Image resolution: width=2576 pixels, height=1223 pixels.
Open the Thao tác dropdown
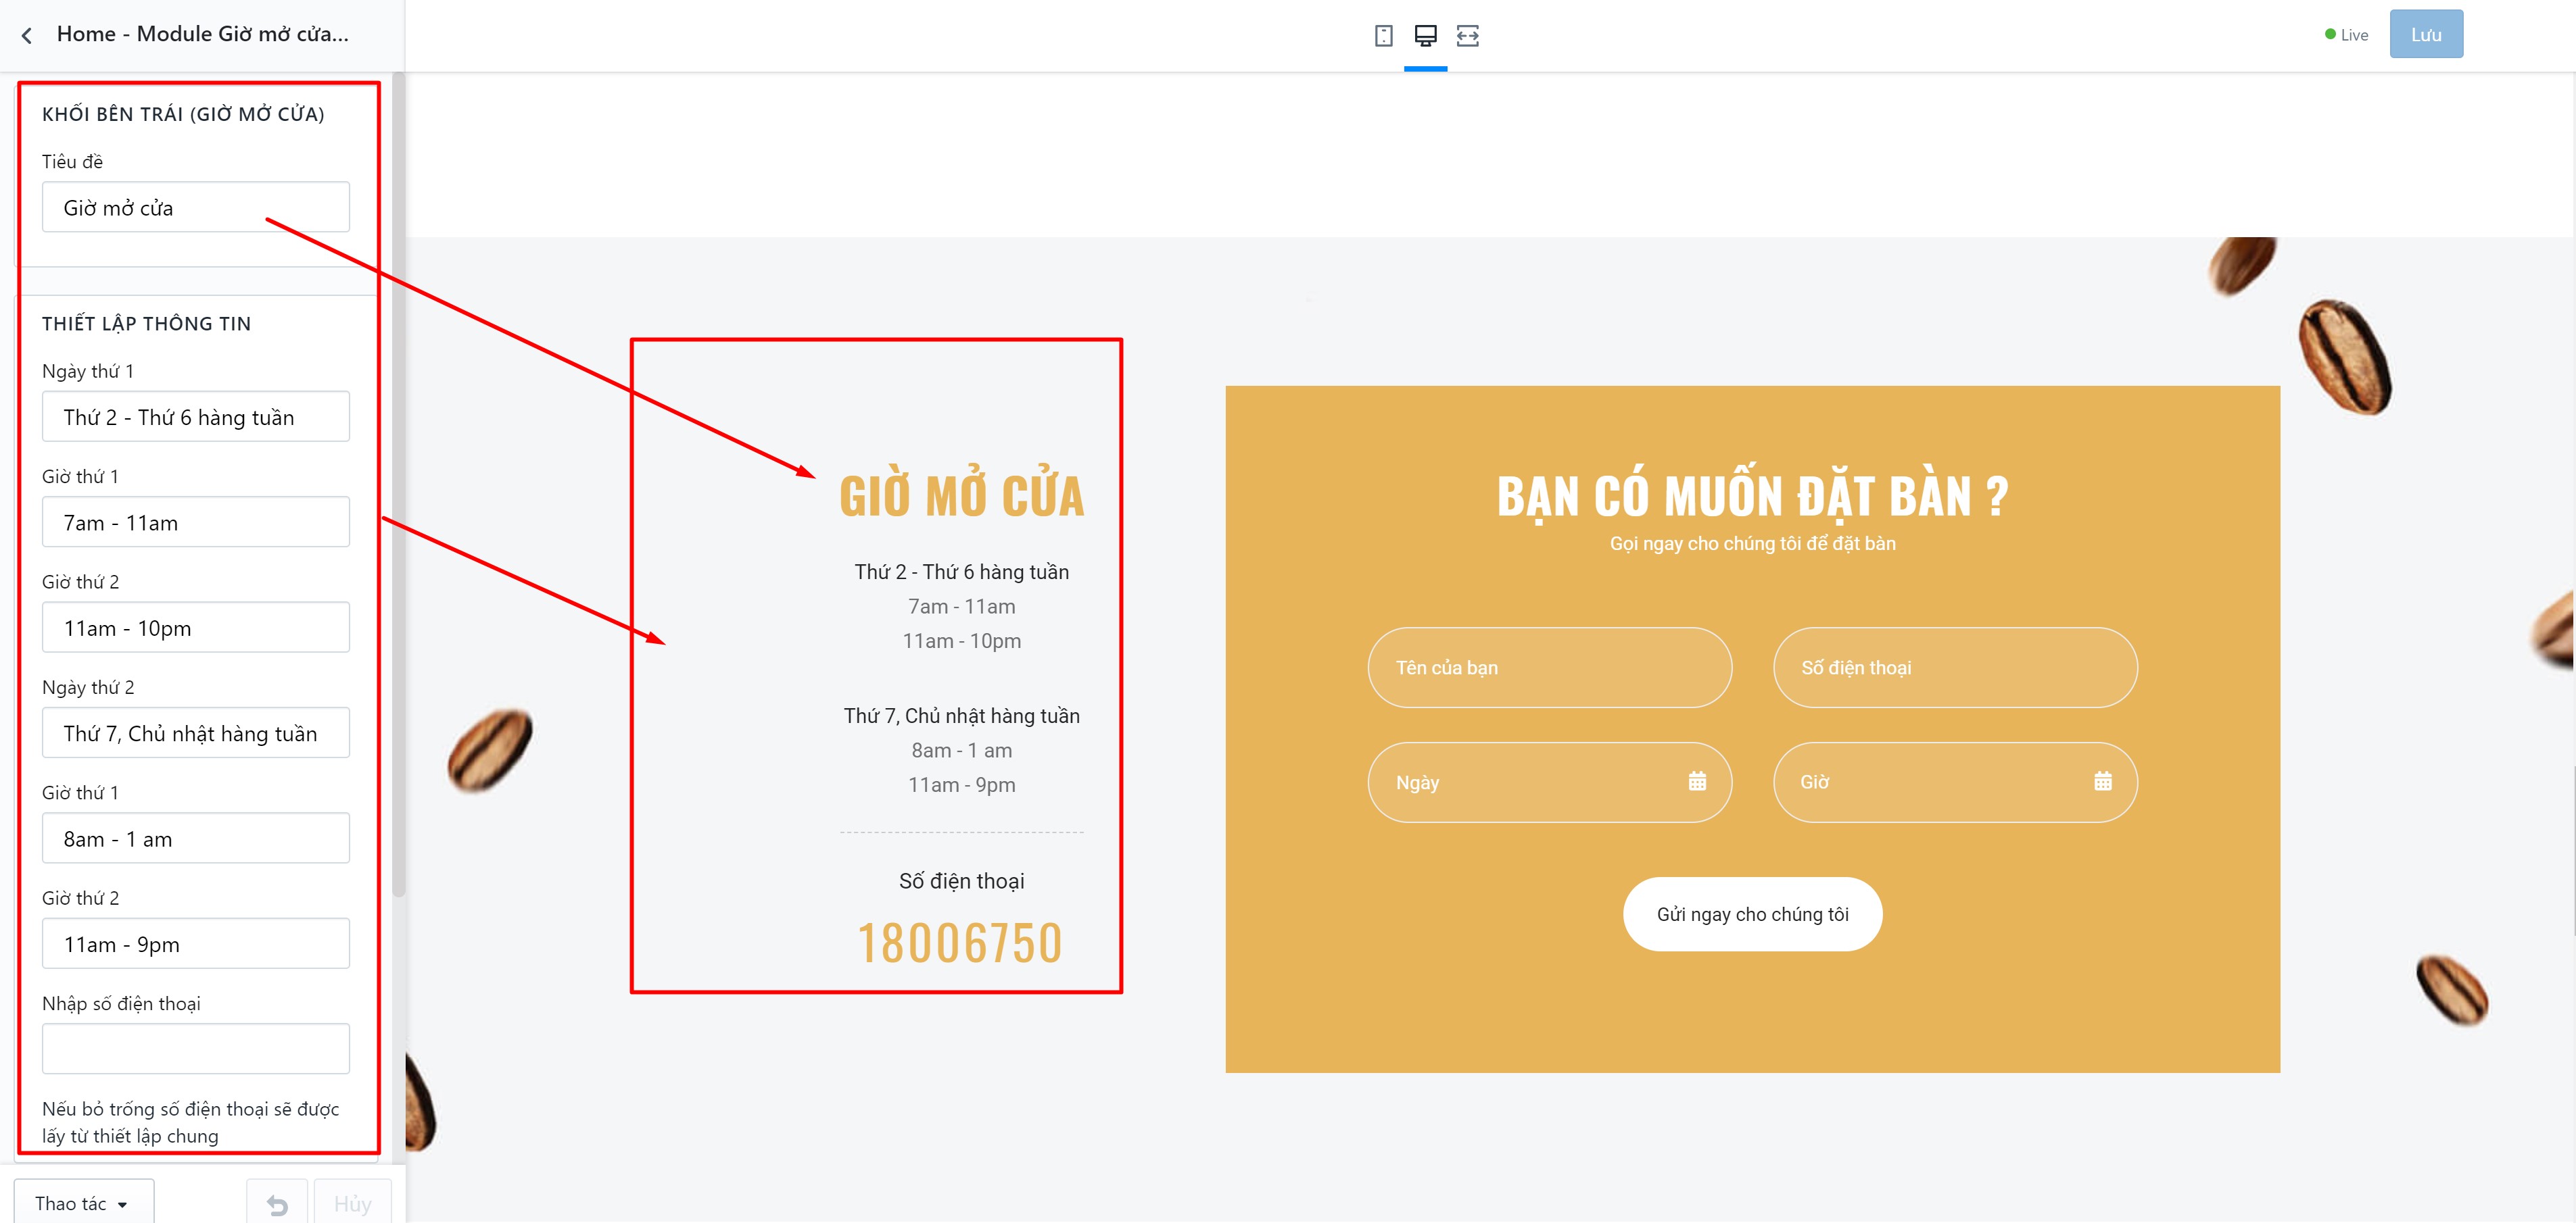coord(84,1203)
